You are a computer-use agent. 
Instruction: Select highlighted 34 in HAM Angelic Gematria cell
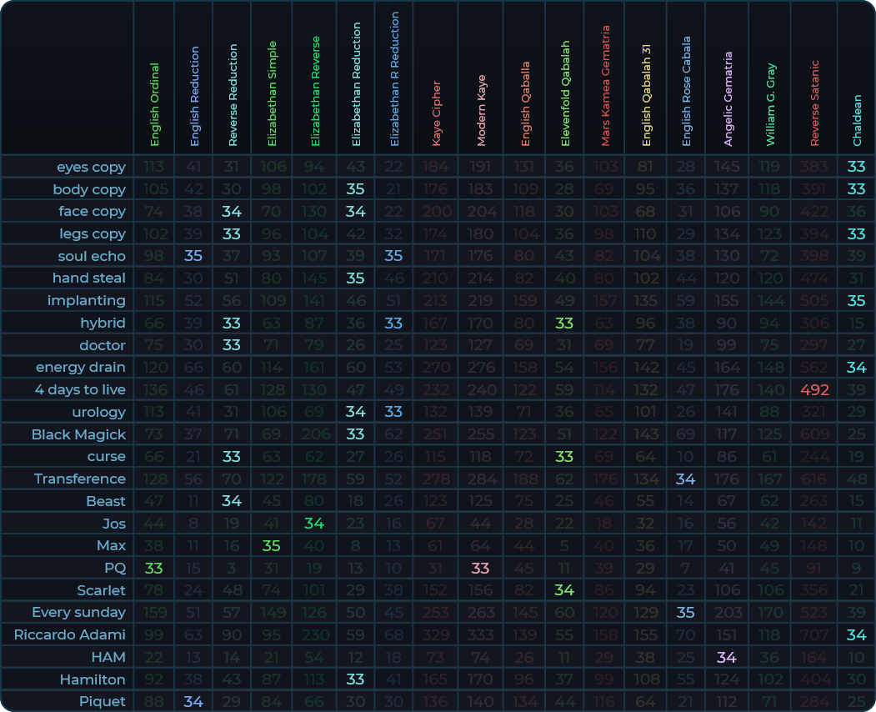coord(727,657)
